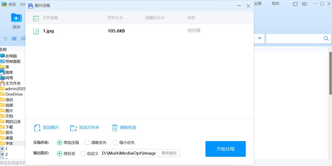Uncheck the 1.jpg file checkbox
Screen dimensions: 332x166
(36, 31)
